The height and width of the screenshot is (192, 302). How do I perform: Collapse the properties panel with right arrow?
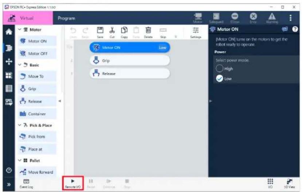[x=211, y=101]
